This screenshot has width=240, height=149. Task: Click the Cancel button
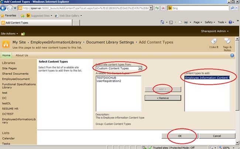point(217,136)
